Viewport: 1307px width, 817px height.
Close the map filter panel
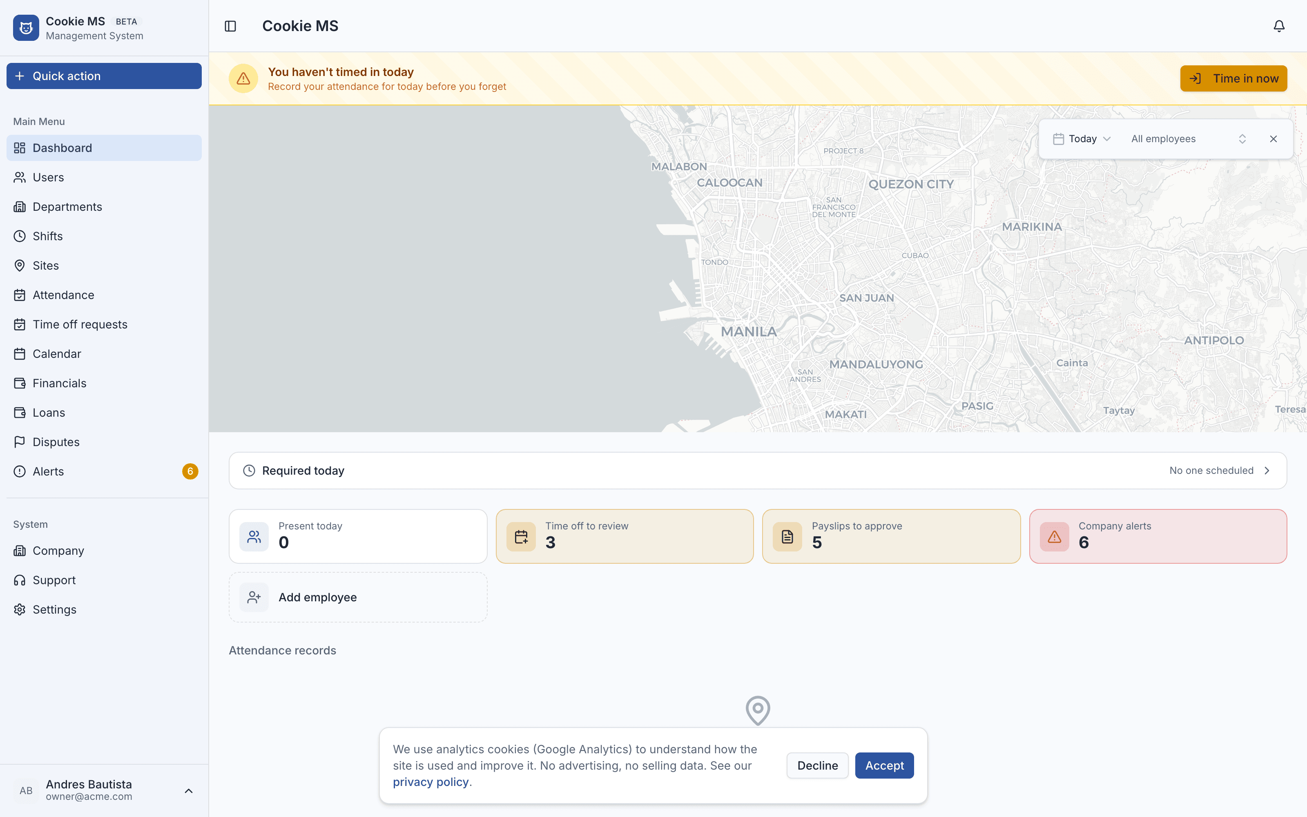(1274, 139)
